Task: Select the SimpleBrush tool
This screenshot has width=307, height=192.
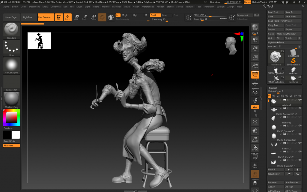Action: 293,62
